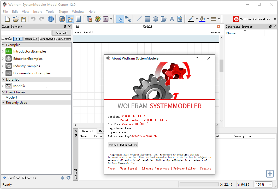Open the Tools menu
The width and height of the screenshot is (278, 189).
(50, 11)
